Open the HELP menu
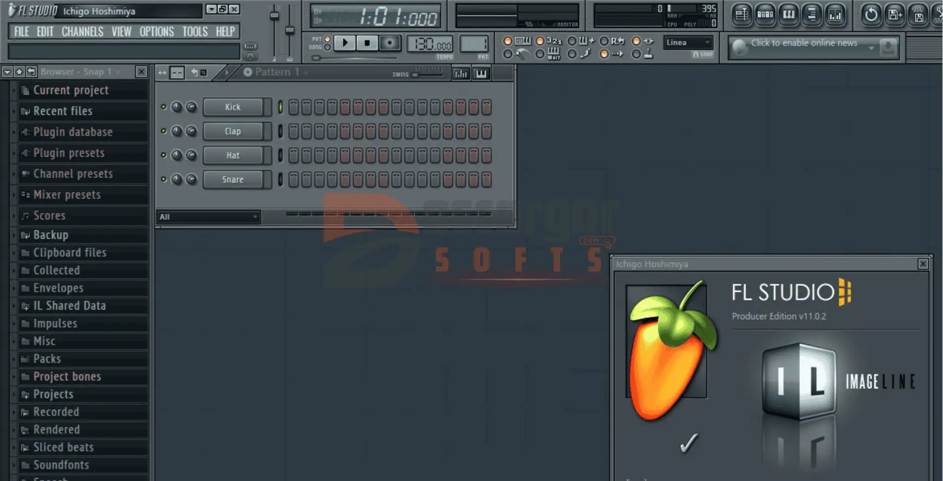 click(226, 32)
